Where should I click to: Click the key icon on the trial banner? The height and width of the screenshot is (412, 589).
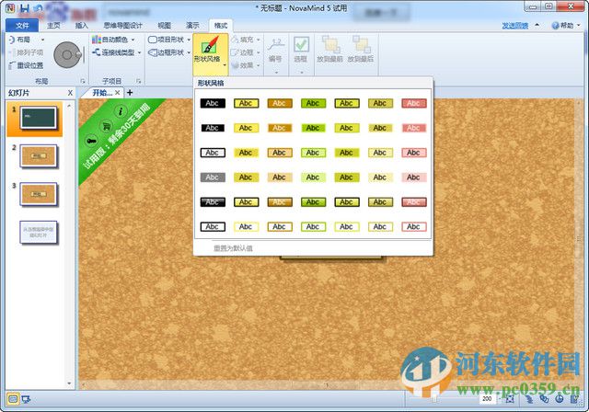click(91, 141)
